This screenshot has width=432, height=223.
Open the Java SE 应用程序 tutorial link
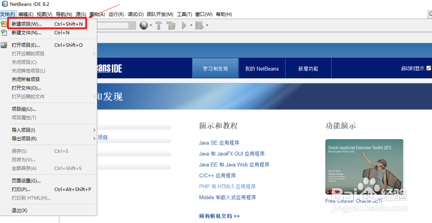click(x=219, y=143)
